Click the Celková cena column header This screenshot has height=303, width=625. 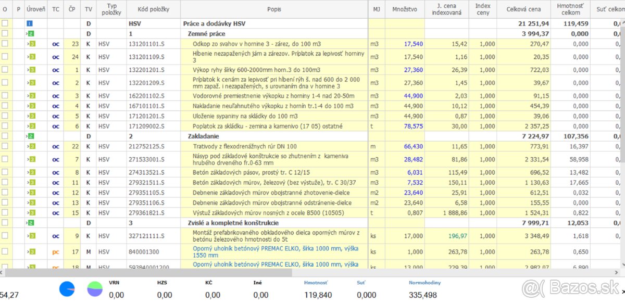tap(523, 9)
